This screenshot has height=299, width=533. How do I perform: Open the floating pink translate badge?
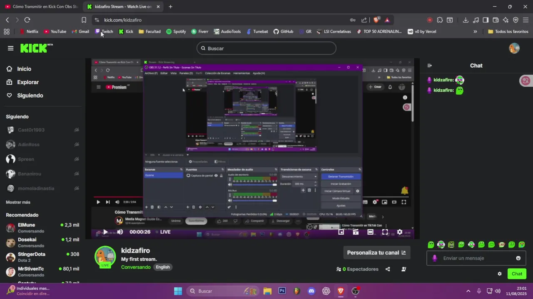tap(526, 81)
